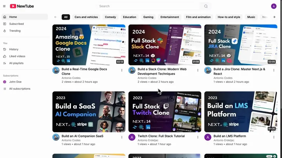Select the Film and animation category
The height and width of the screenshot is (158, 282).
pos(198,17)
